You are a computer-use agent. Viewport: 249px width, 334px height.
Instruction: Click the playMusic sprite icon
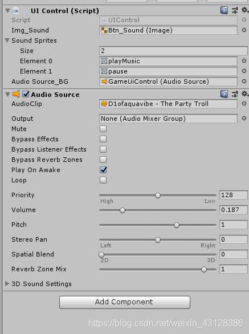click(104, 61)
